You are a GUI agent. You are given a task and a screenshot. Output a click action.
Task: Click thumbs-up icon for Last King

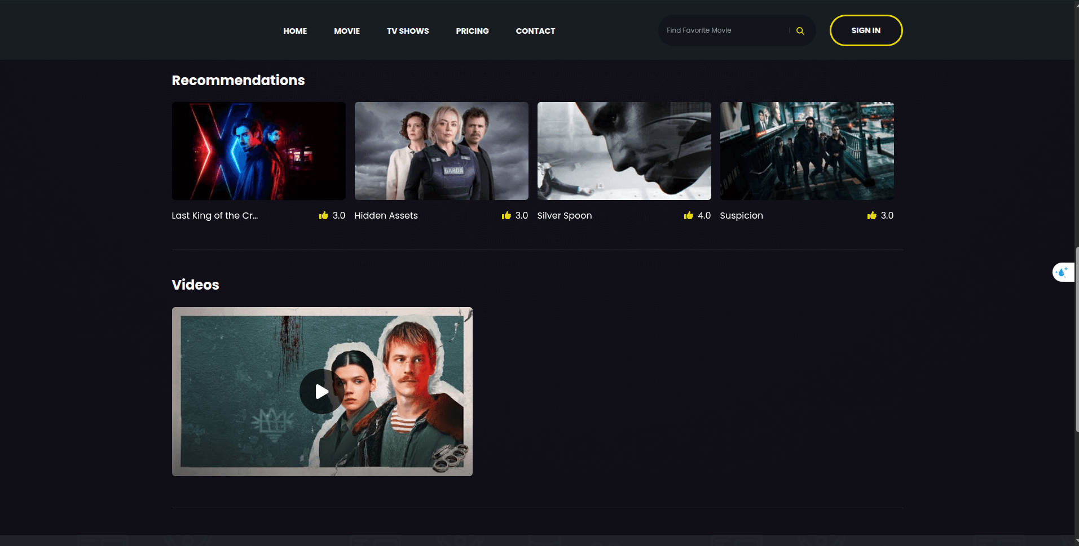coord(323,215)
